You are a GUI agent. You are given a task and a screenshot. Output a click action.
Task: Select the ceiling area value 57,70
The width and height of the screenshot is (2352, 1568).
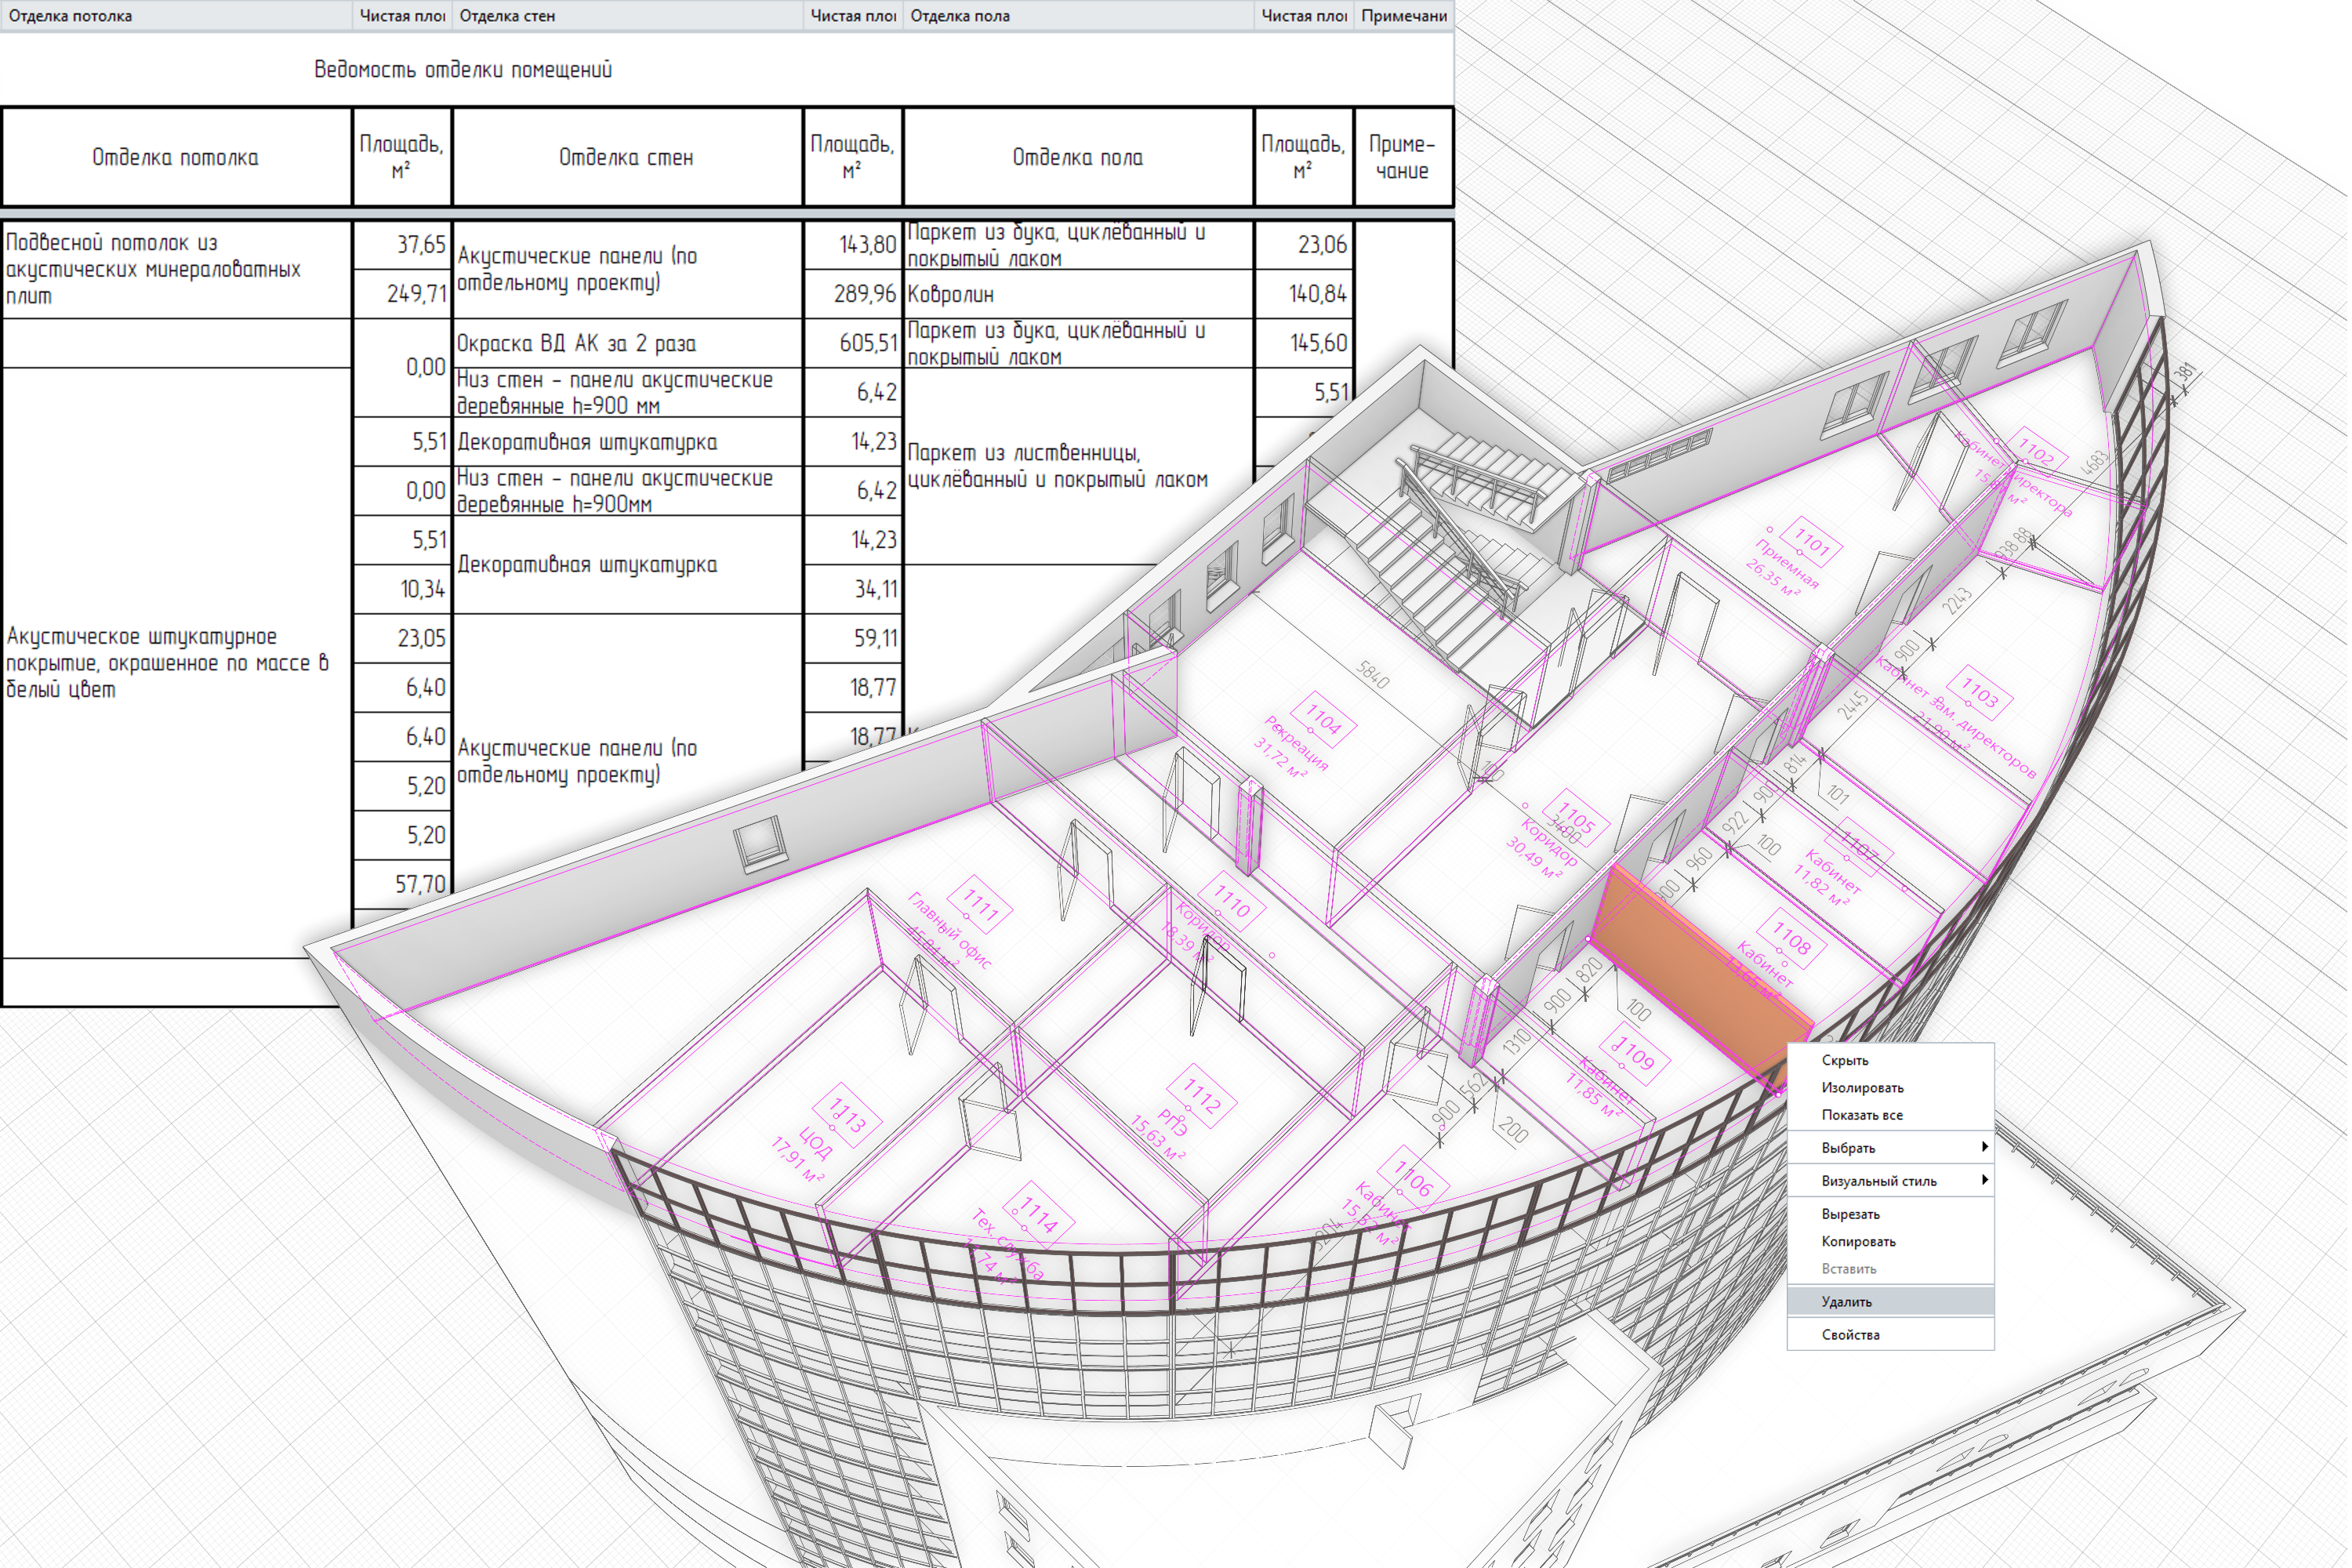[403, 885]
